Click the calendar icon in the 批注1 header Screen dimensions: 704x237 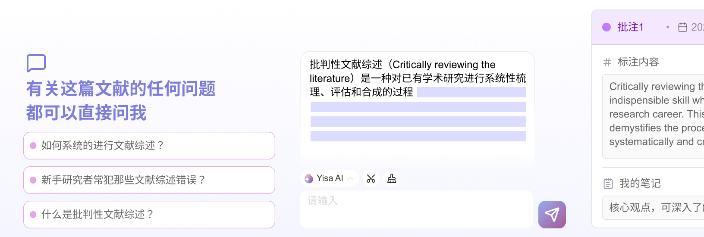point(682,27)
